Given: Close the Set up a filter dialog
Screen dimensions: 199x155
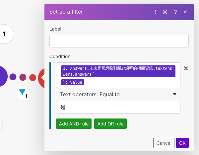Looking at the screenshot, I should (x=185, y=12).
